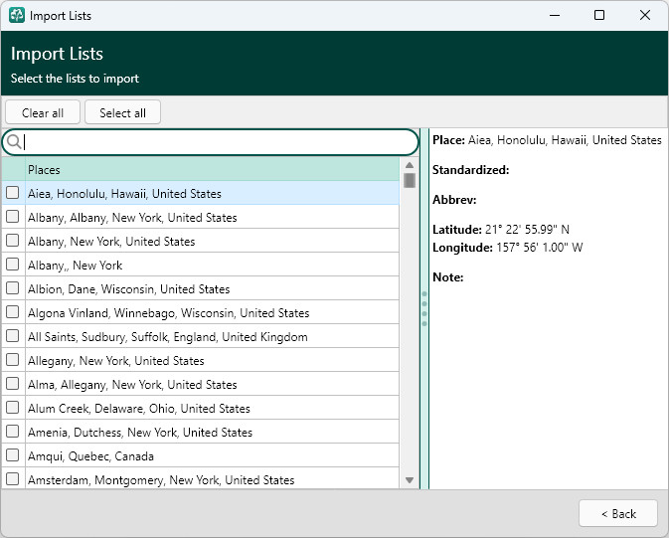This screenshot has height=538, width=669.
Task: Check the Amsterdam, Montgomery, New York checkbox
Action: pos(13,479)
